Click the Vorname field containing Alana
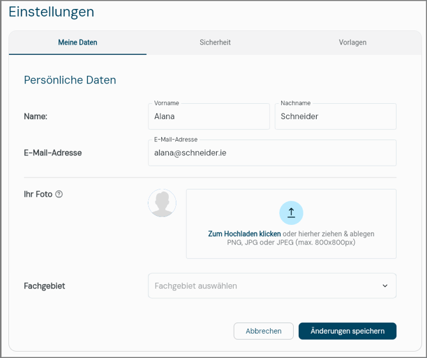Image resolution: width=427 pixels, height=358 pixels. (x=208, y=117)
